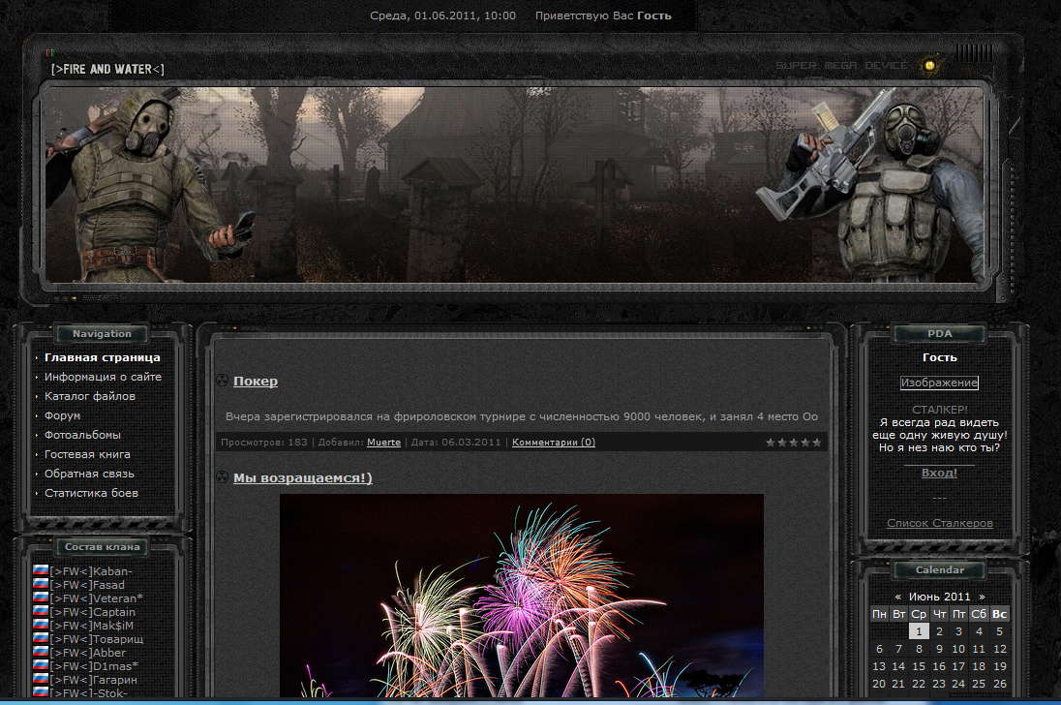This screenshot has height=705, width=1061.
Task: Open the Покер post title
Action: click(x=256, y=381)
